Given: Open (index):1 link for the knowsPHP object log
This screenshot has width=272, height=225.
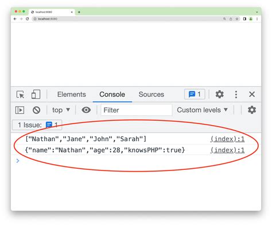Looking at the screenshot, I should point(227,150).
